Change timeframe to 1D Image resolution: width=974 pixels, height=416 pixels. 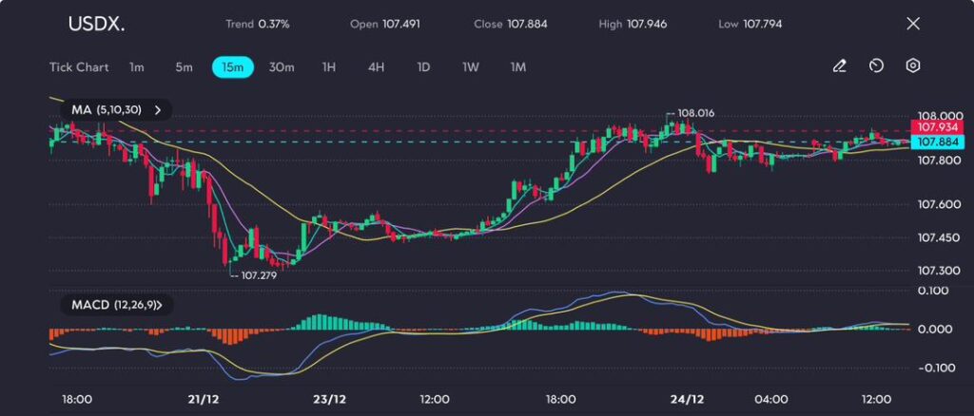423,67
